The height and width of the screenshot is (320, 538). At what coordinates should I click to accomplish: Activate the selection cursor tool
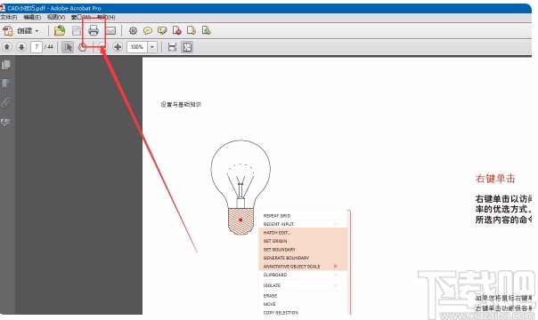pos(68,47)
